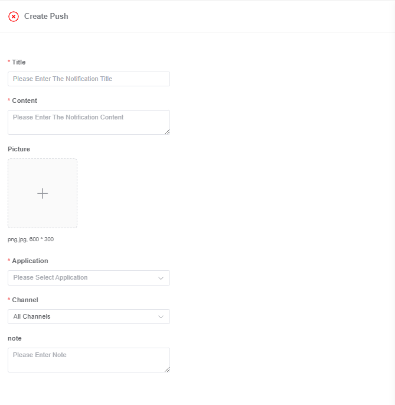The image size is (395, 405).
Task: Select the dashed Picture upload box
Action: click(43, 193)
